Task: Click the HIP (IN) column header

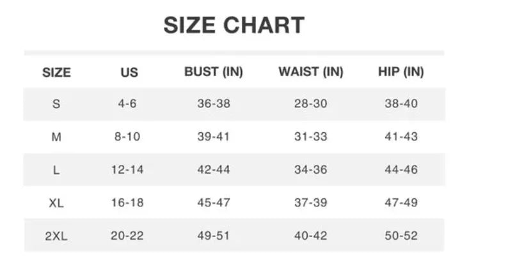Action: 401,72
